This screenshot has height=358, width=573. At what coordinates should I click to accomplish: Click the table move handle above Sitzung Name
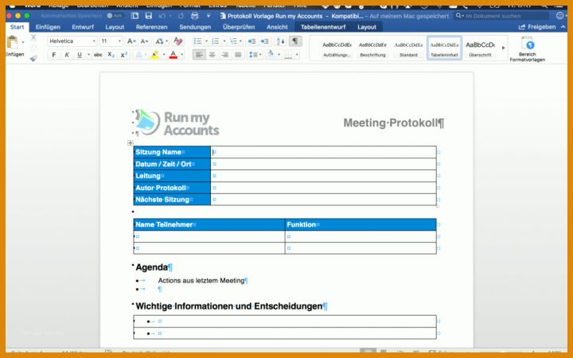[x=131, y=143]
